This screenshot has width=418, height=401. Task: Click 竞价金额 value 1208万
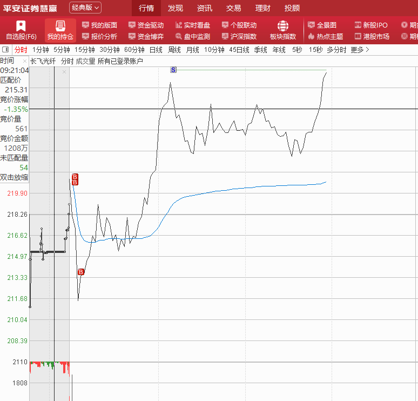click(x=16, y=148)
